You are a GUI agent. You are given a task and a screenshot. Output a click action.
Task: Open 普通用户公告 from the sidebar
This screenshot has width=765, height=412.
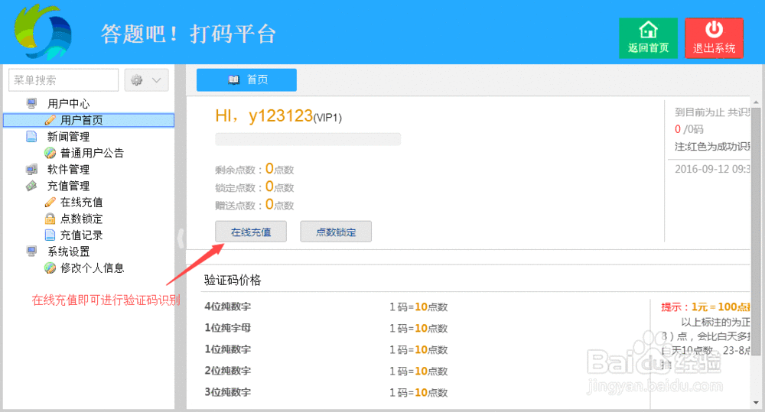coord(92,153)
